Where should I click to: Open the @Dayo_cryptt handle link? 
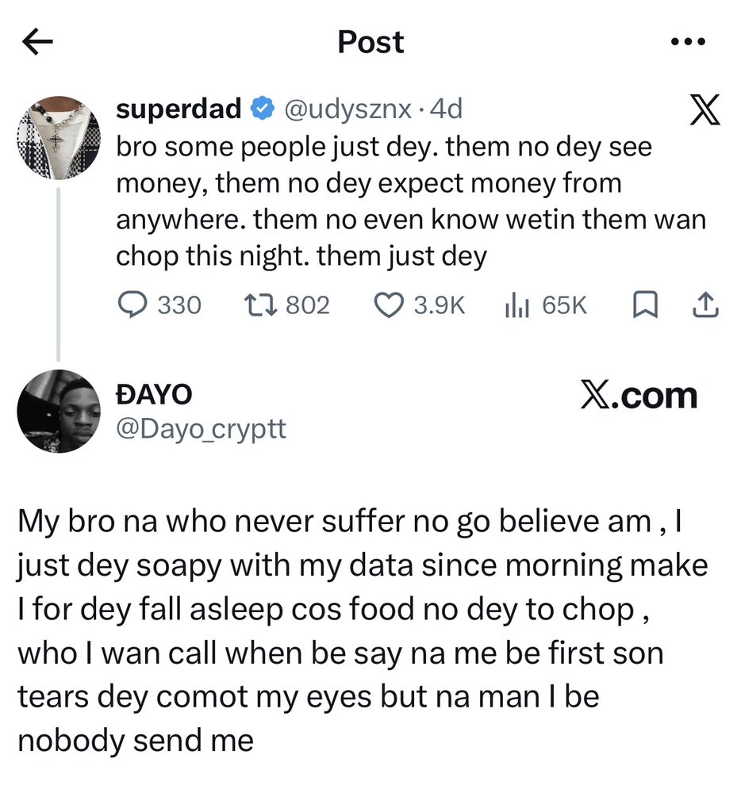[201, 429]
